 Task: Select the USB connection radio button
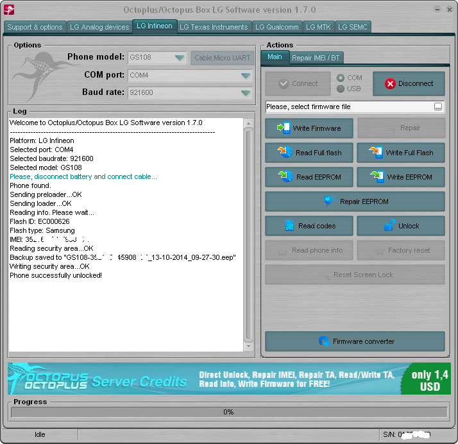point(340,89)
